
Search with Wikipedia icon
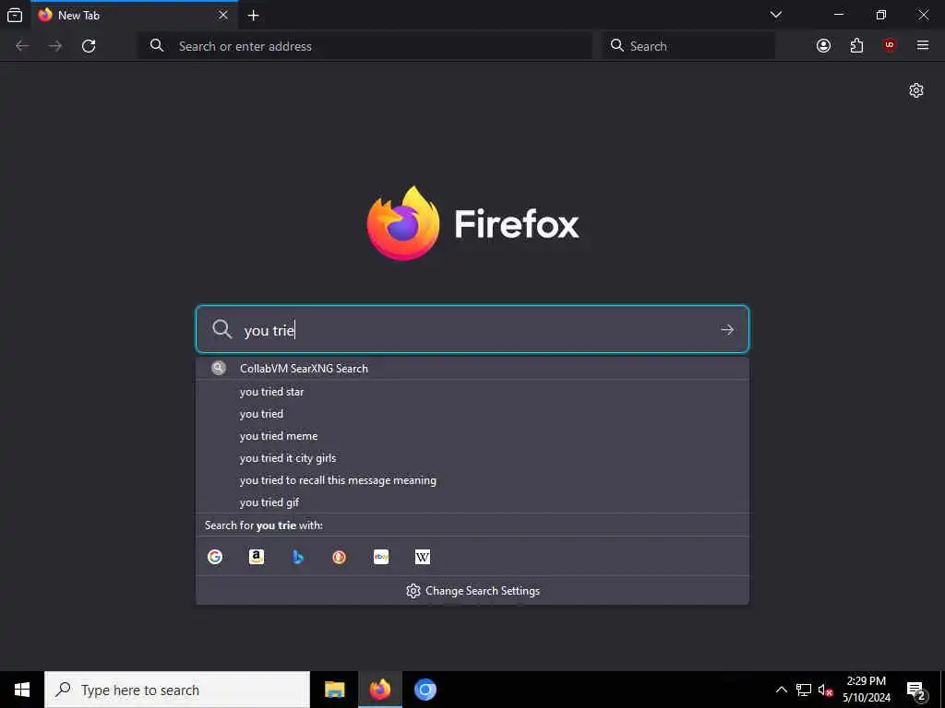pyautogui.click(x=423, y=557)
